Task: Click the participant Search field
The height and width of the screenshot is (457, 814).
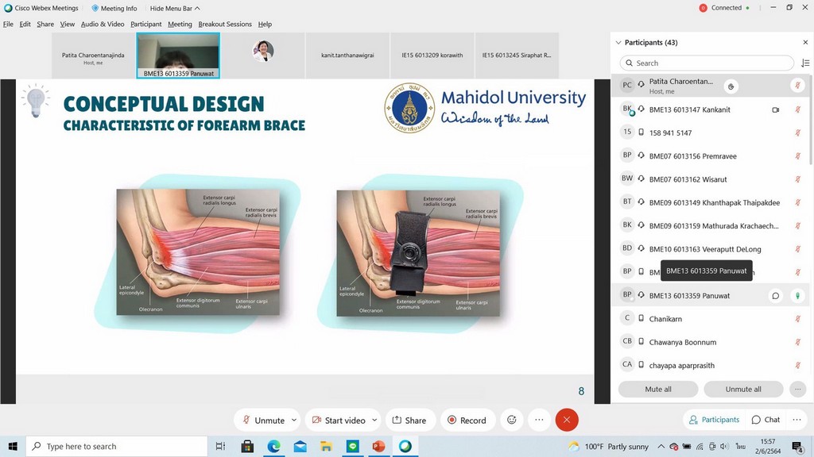Action: [x=707, y=63]
